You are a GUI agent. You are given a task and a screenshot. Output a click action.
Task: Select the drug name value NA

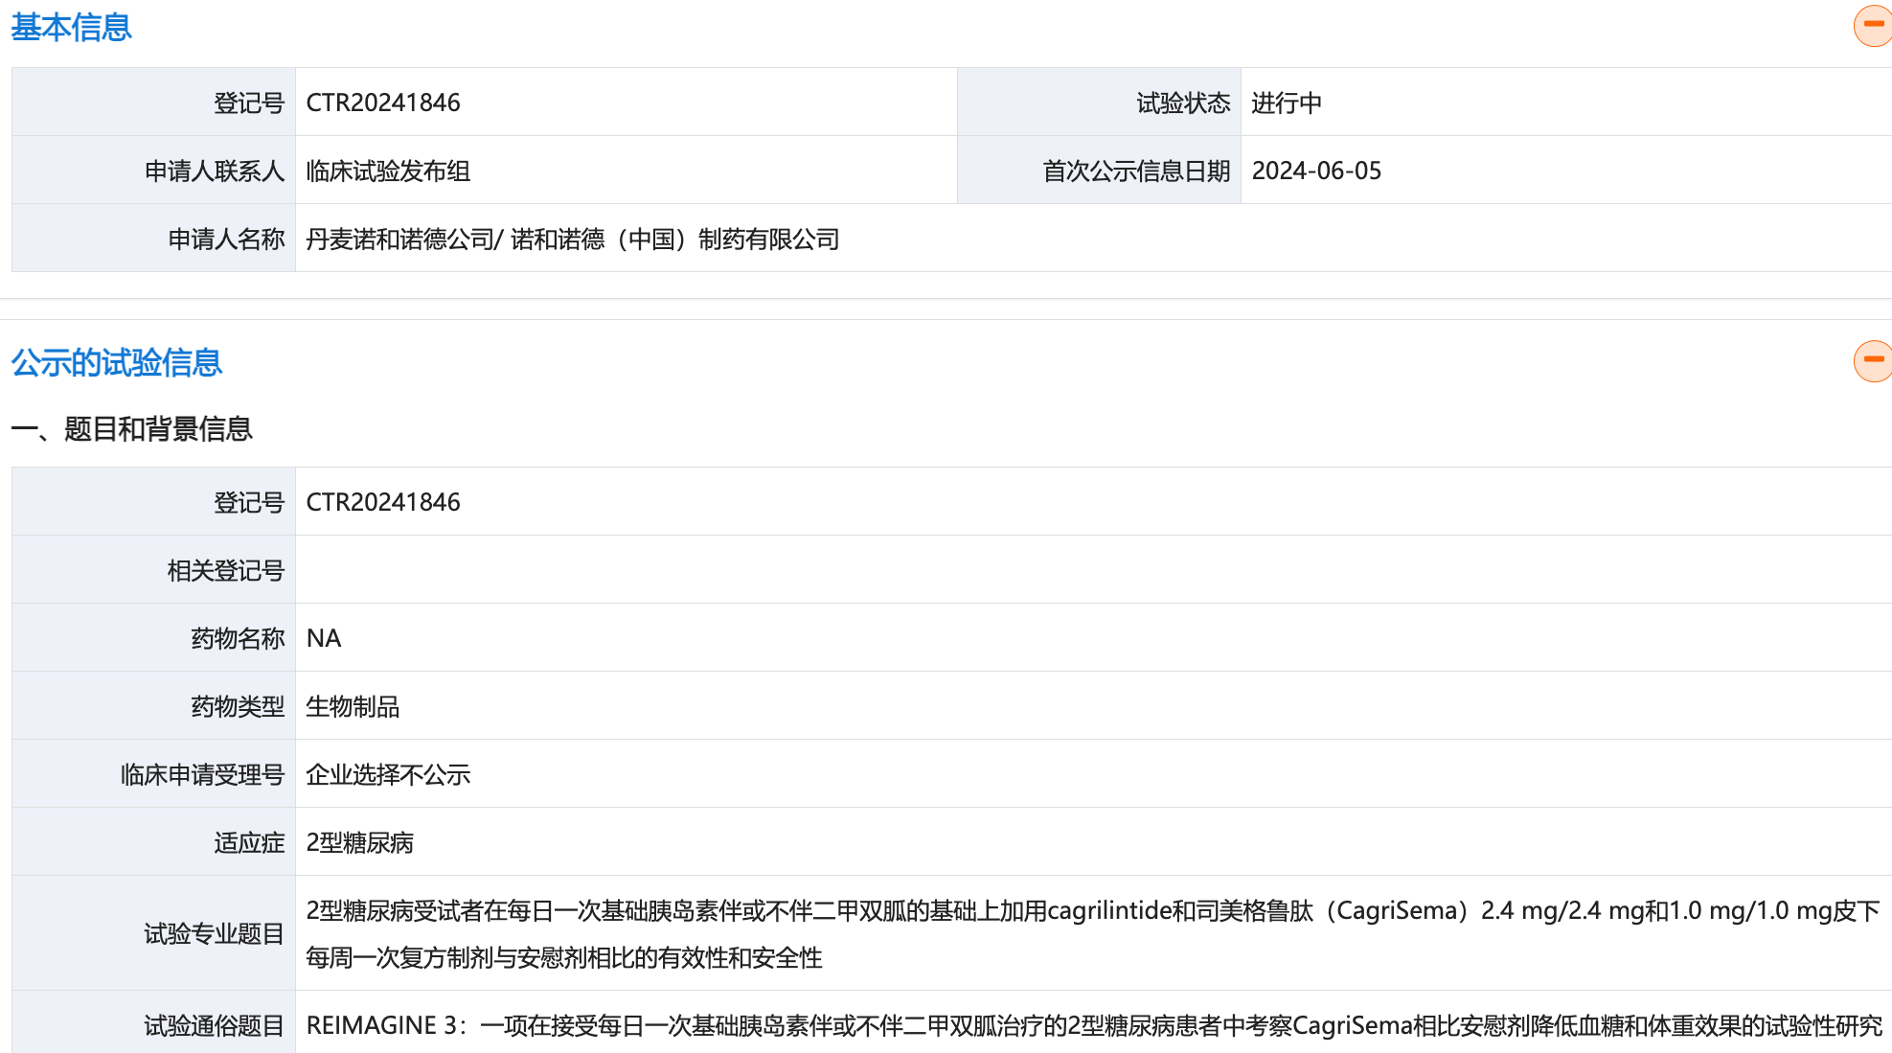pos(324,638)
